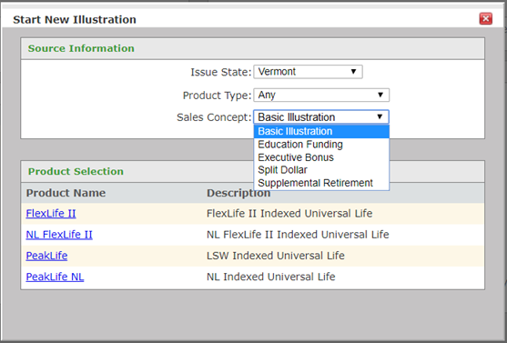Click 'NL Indexed Universal Life' description
This screenshot has height=343, width=507.
[x=271, y=277]
